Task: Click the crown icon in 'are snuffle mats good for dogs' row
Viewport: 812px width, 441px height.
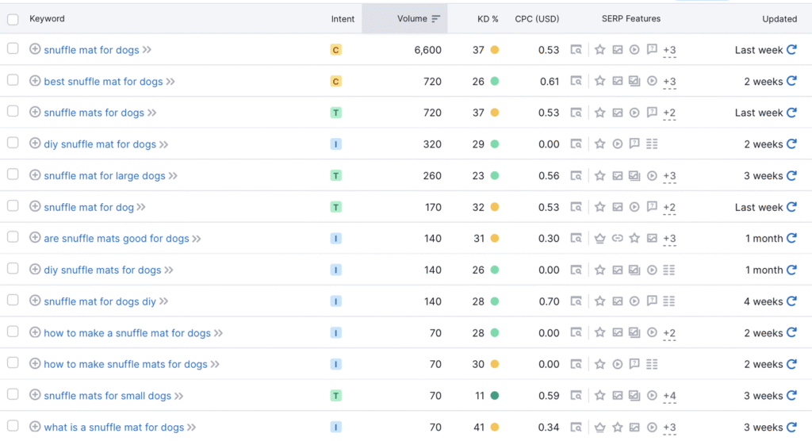Action: coord(600,238)
